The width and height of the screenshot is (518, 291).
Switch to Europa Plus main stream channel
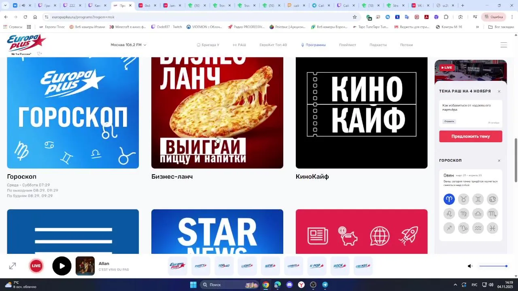[x=178, y=266]
